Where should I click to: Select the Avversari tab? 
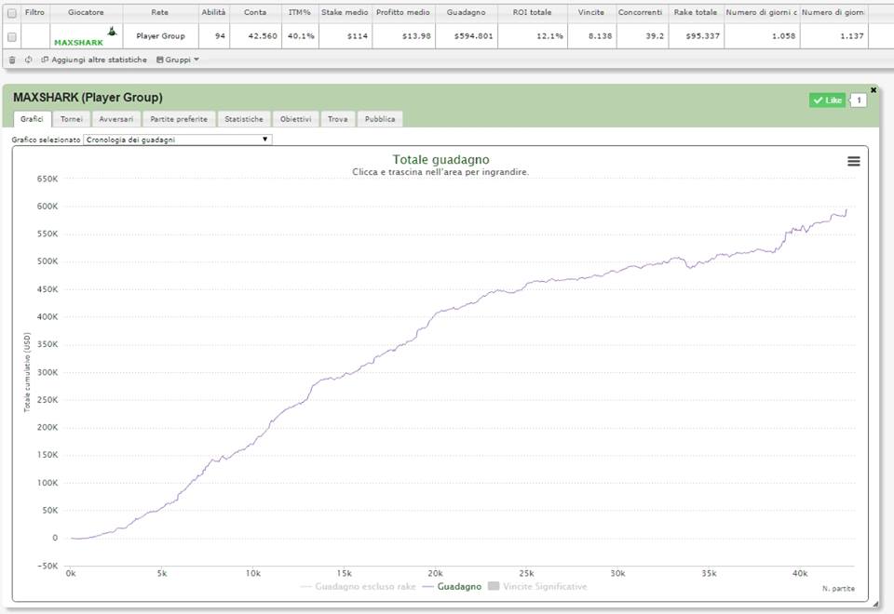(x=116, y=119)
